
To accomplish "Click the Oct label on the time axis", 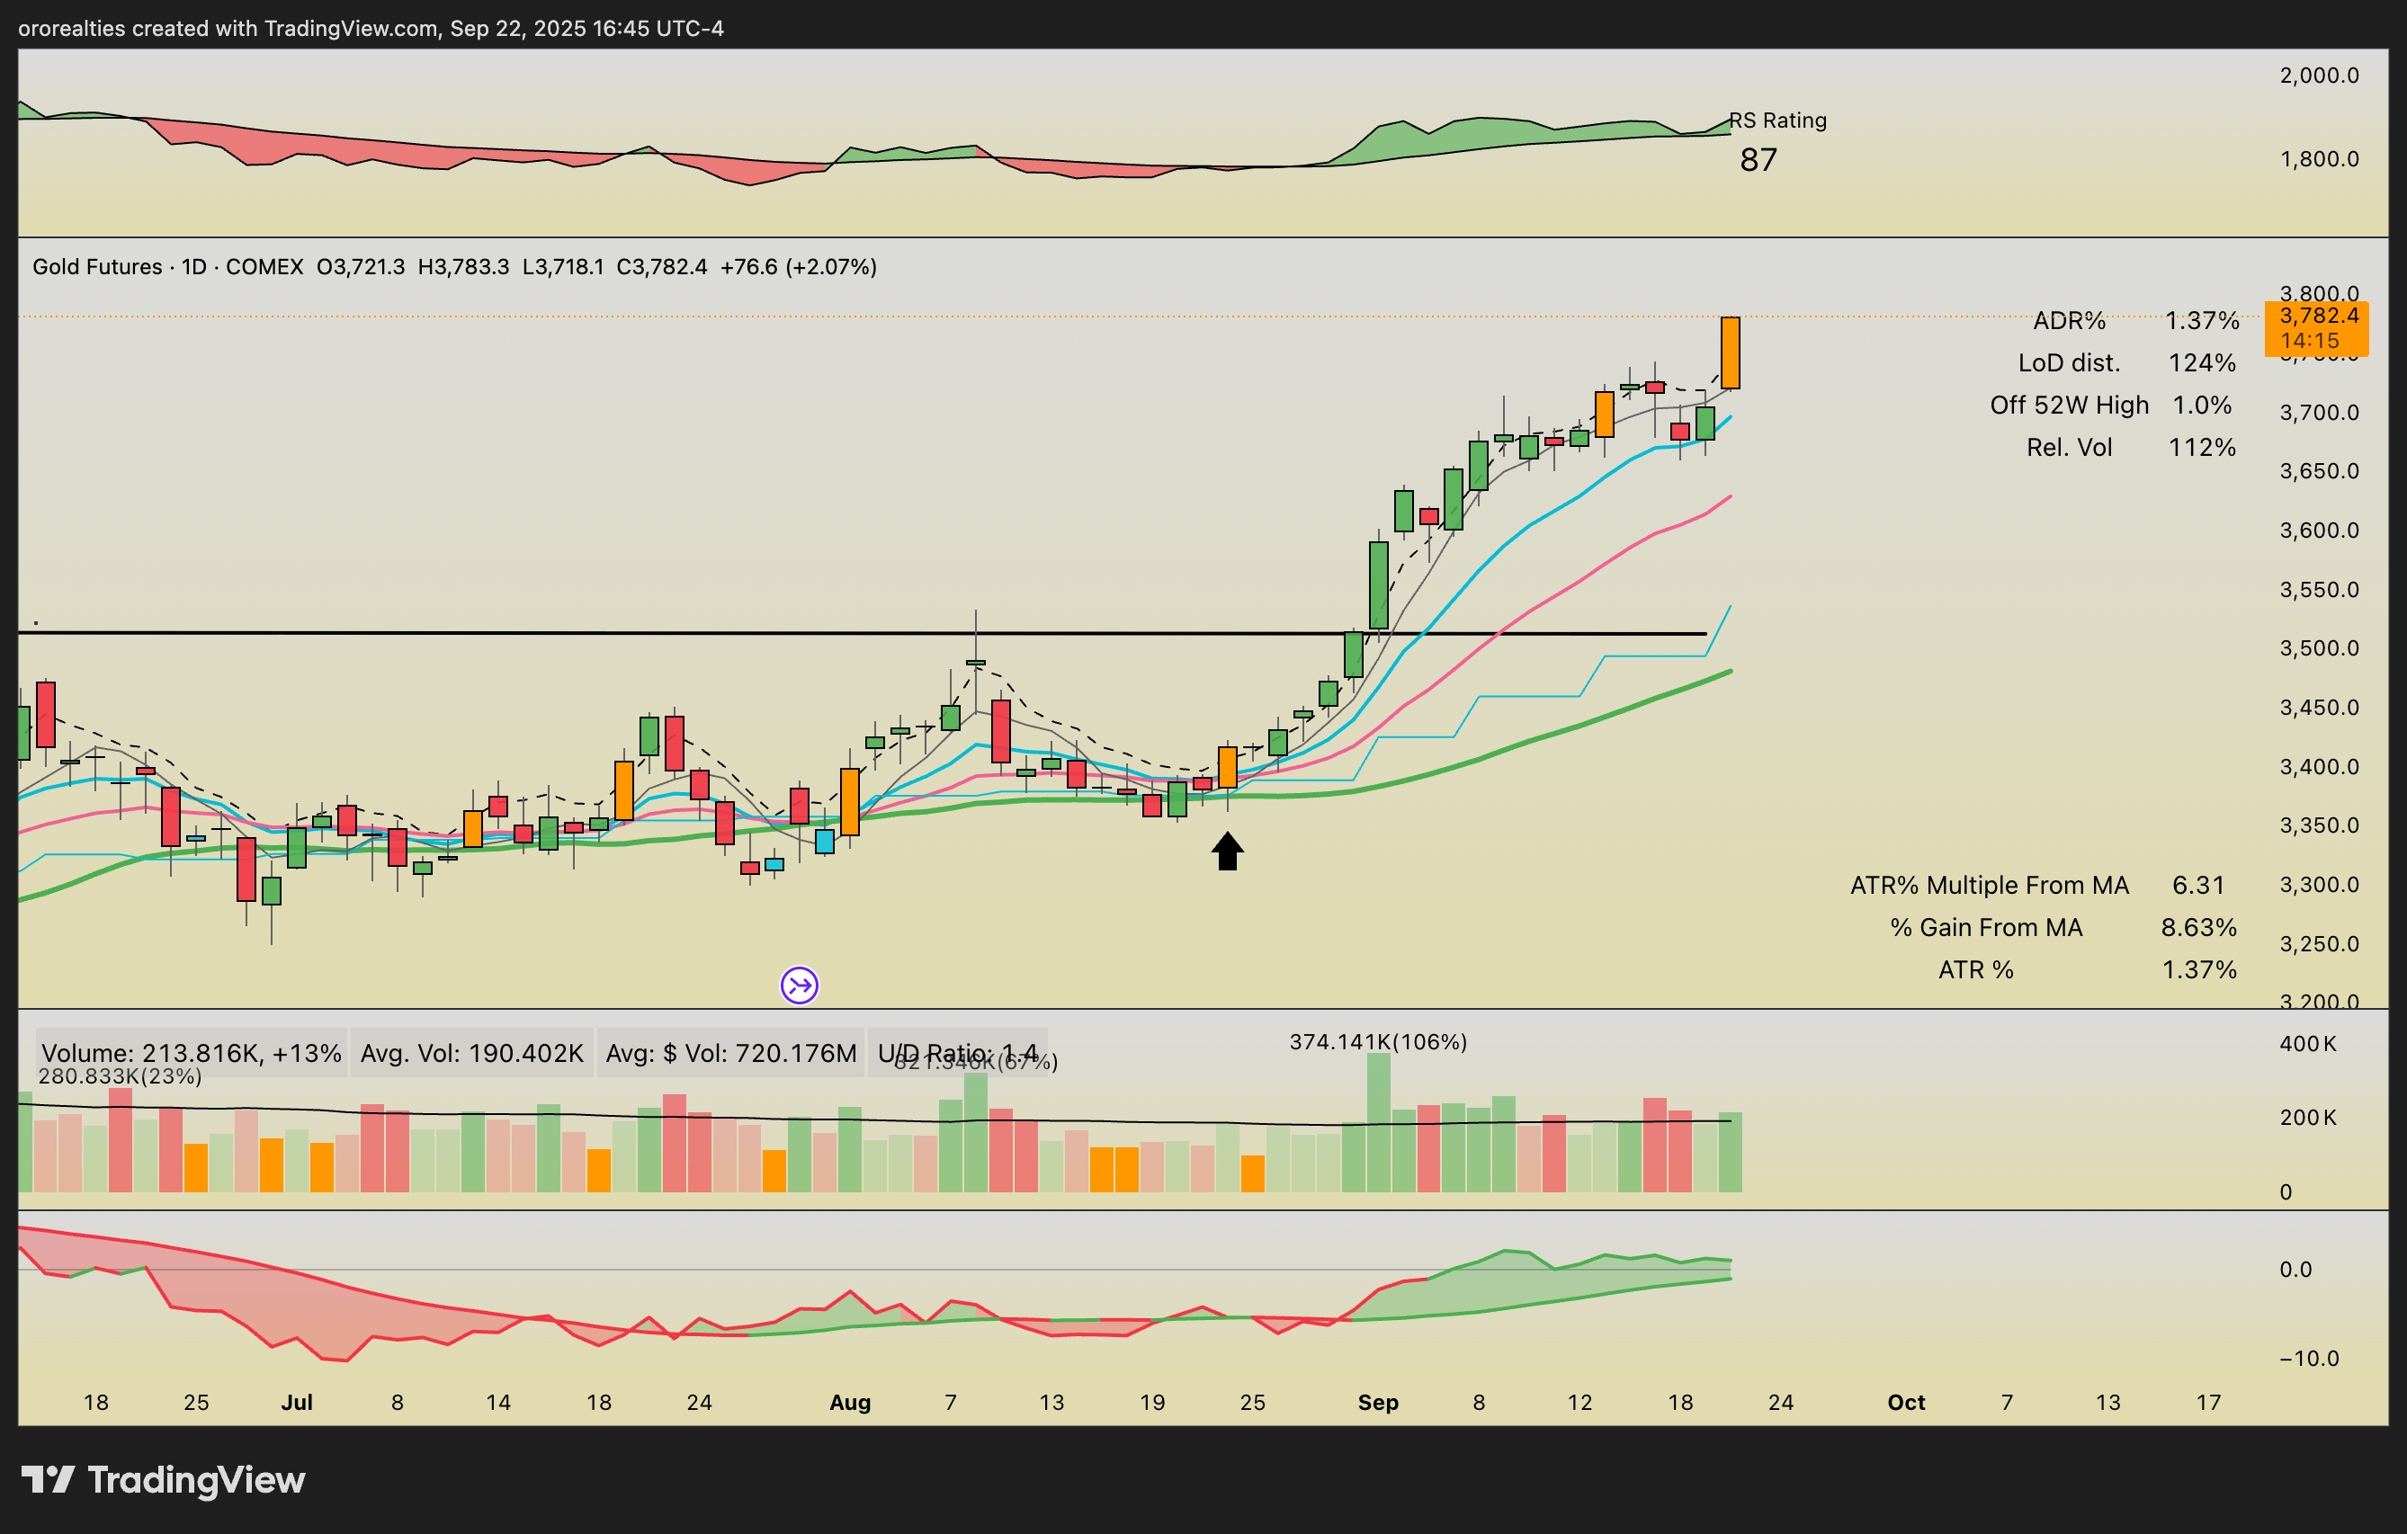I will click(1905, 1402).
